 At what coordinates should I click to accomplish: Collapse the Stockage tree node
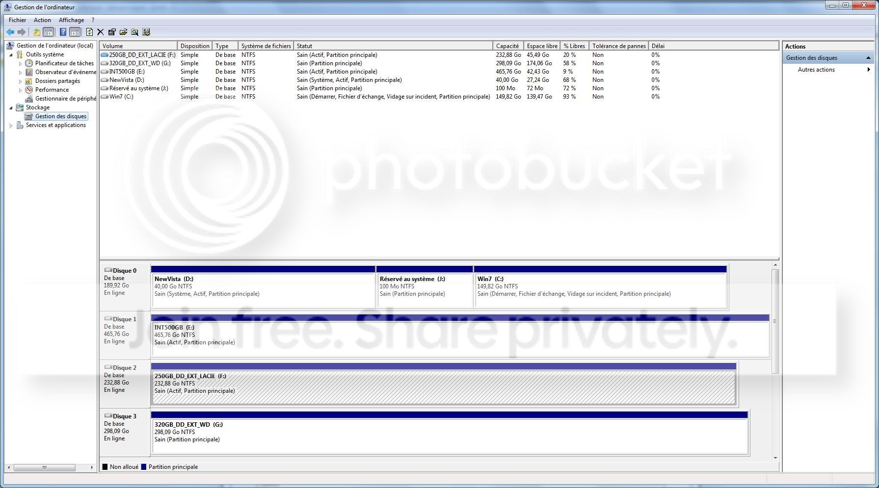click(x=11, y=108)
